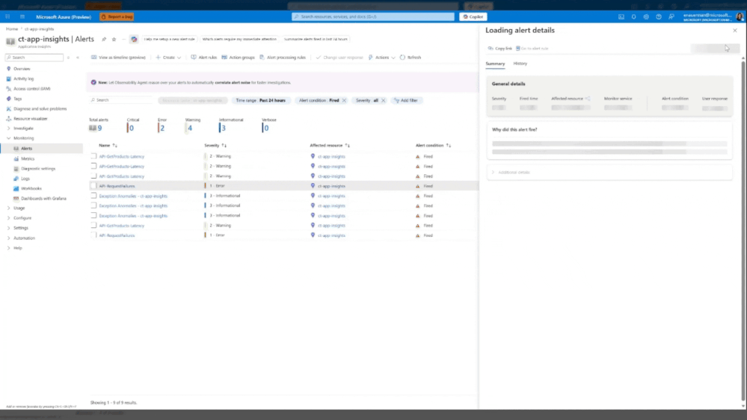Expand the Investigate section

click(x=8, y=129)
